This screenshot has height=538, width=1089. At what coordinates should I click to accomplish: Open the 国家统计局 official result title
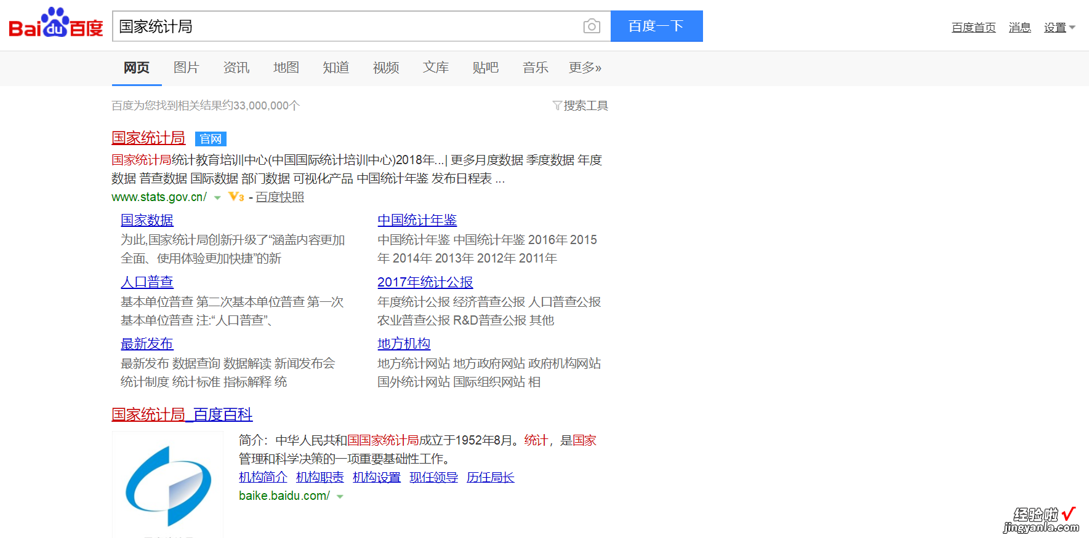[148, 138]
